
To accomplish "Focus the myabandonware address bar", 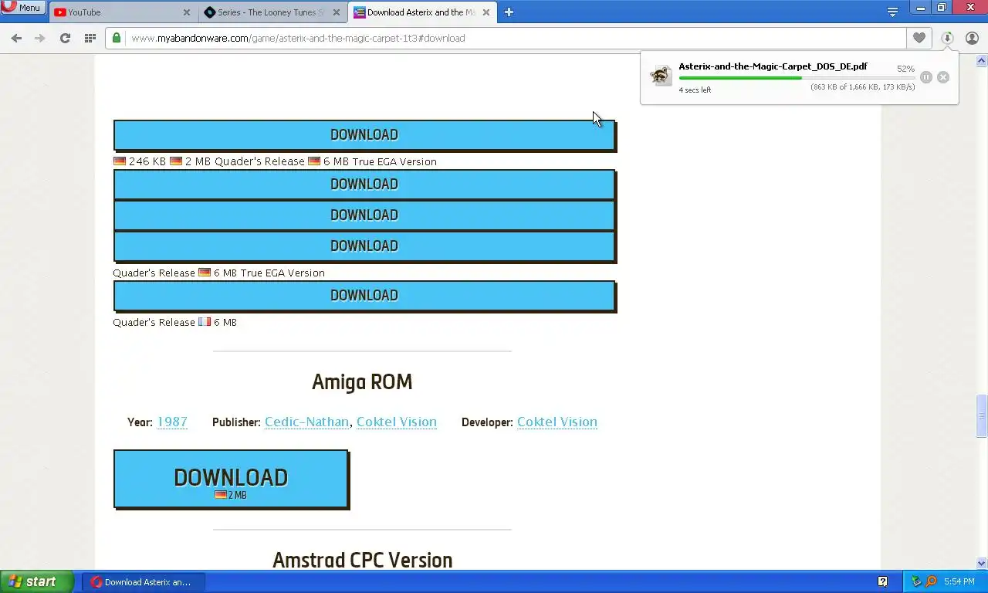I will tap(506, 38).
